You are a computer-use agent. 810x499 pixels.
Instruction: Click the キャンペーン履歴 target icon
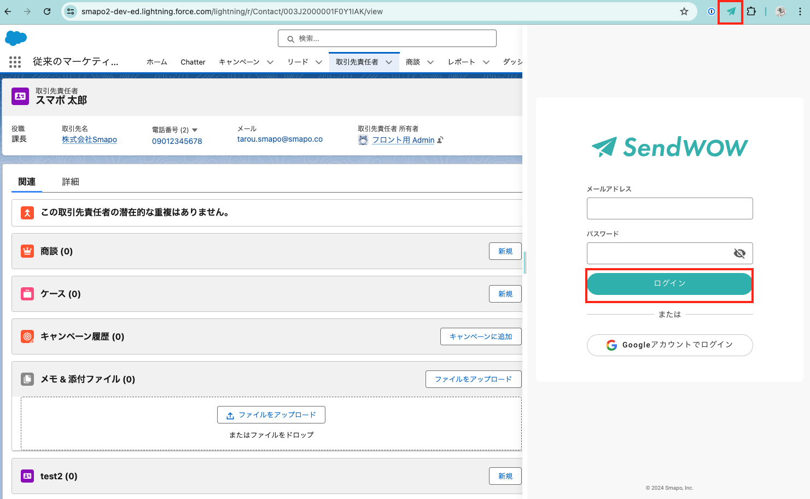[27, 336]
